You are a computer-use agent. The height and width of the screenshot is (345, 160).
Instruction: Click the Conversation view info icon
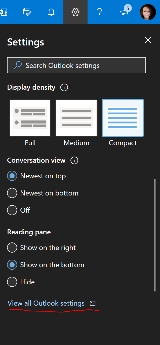point(74,160)
